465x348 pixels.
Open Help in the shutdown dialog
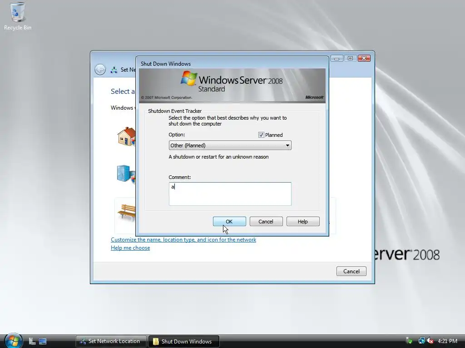pyautogui.click(x=303, y=221)
